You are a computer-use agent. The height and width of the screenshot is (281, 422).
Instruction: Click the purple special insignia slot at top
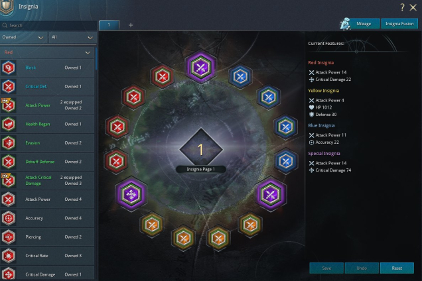(x=201, y=67)
